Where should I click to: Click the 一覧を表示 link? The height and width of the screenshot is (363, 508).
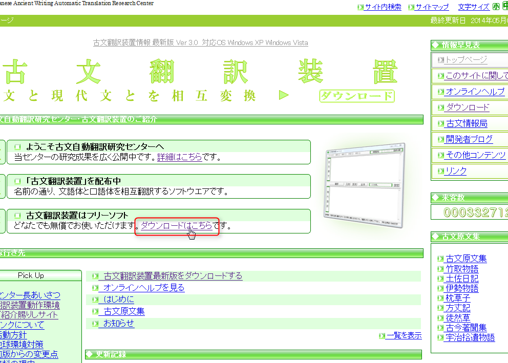pos(404,335)
